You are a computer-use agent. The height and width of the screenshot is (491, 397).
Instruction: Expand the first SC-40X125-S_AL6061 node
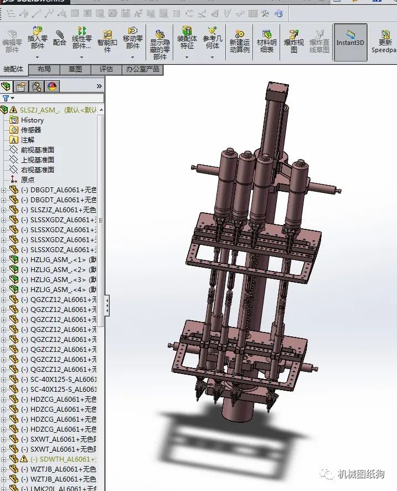point(3,380)
